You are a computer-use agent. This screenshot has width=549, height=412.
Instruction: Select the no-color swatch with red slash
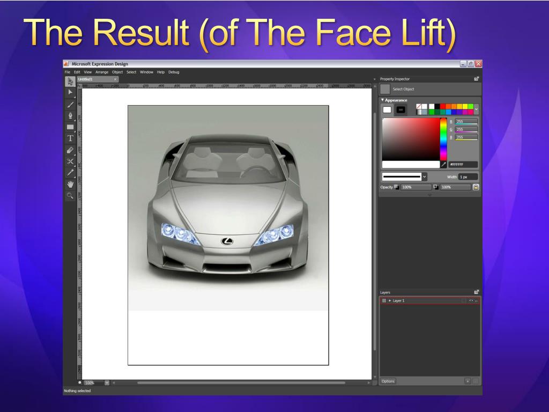[x=419, y=107]
